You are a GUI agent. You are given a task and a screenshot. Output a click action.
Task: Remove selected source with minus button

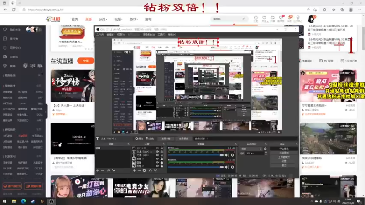pos(139,170)
